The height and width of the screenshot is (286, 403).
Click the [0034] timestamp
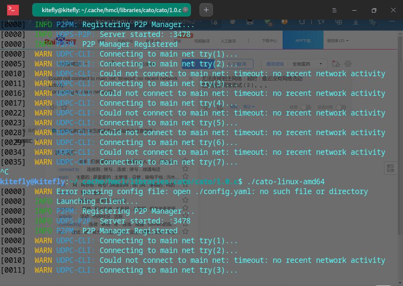point(13,152)
